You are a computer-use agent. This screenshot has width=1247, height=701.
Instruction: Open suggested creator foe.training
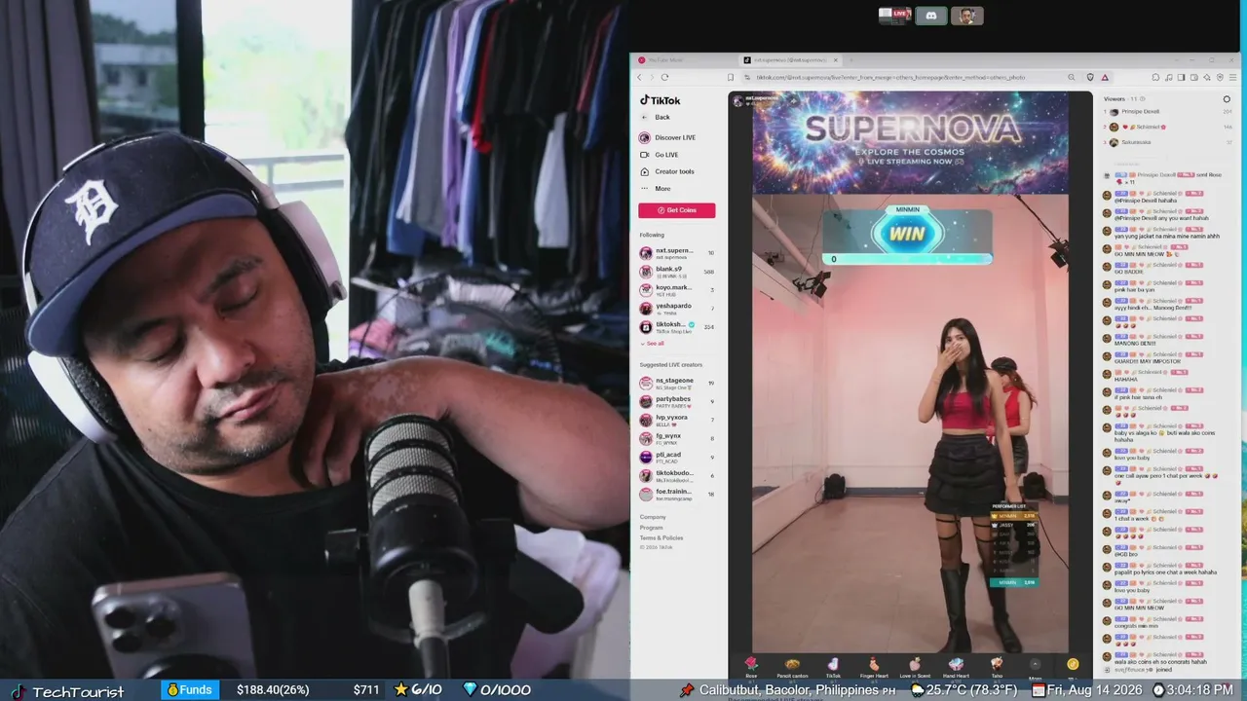click(x=677, y=494)
